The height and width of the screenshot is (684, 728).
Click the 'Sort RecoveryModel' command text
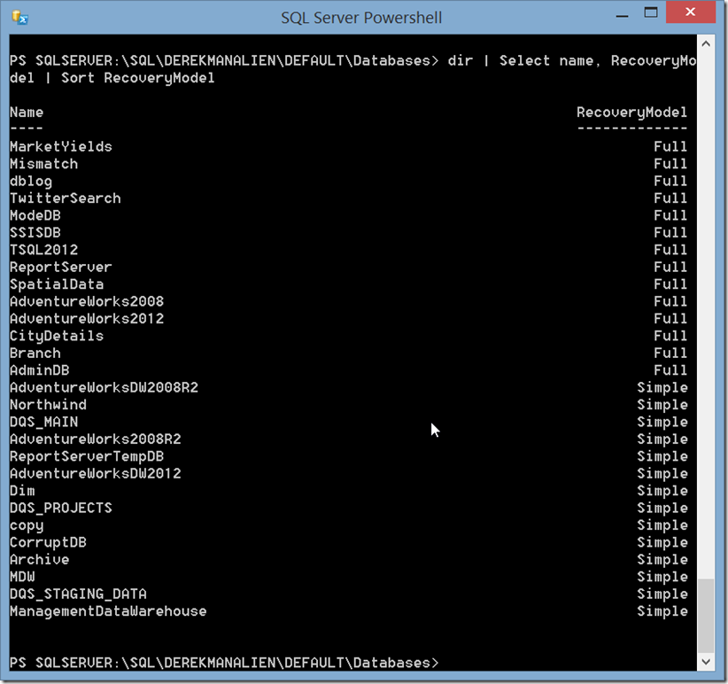(x=138, y=78)
